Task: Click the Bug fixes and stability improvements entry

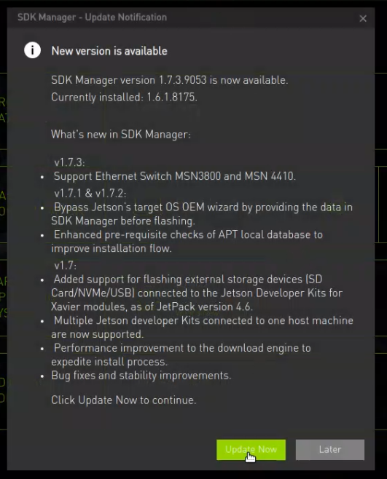Action: pos(141,376)
